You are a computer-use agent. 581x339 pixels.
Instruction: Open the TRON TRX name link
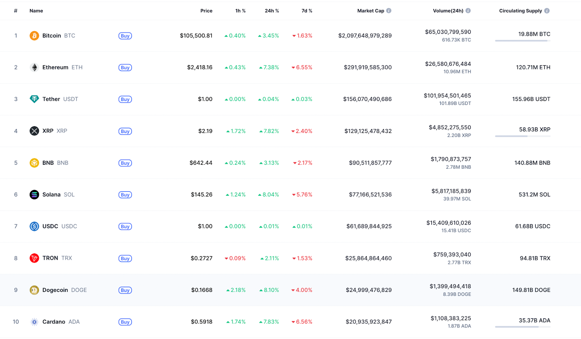[57, 258]
